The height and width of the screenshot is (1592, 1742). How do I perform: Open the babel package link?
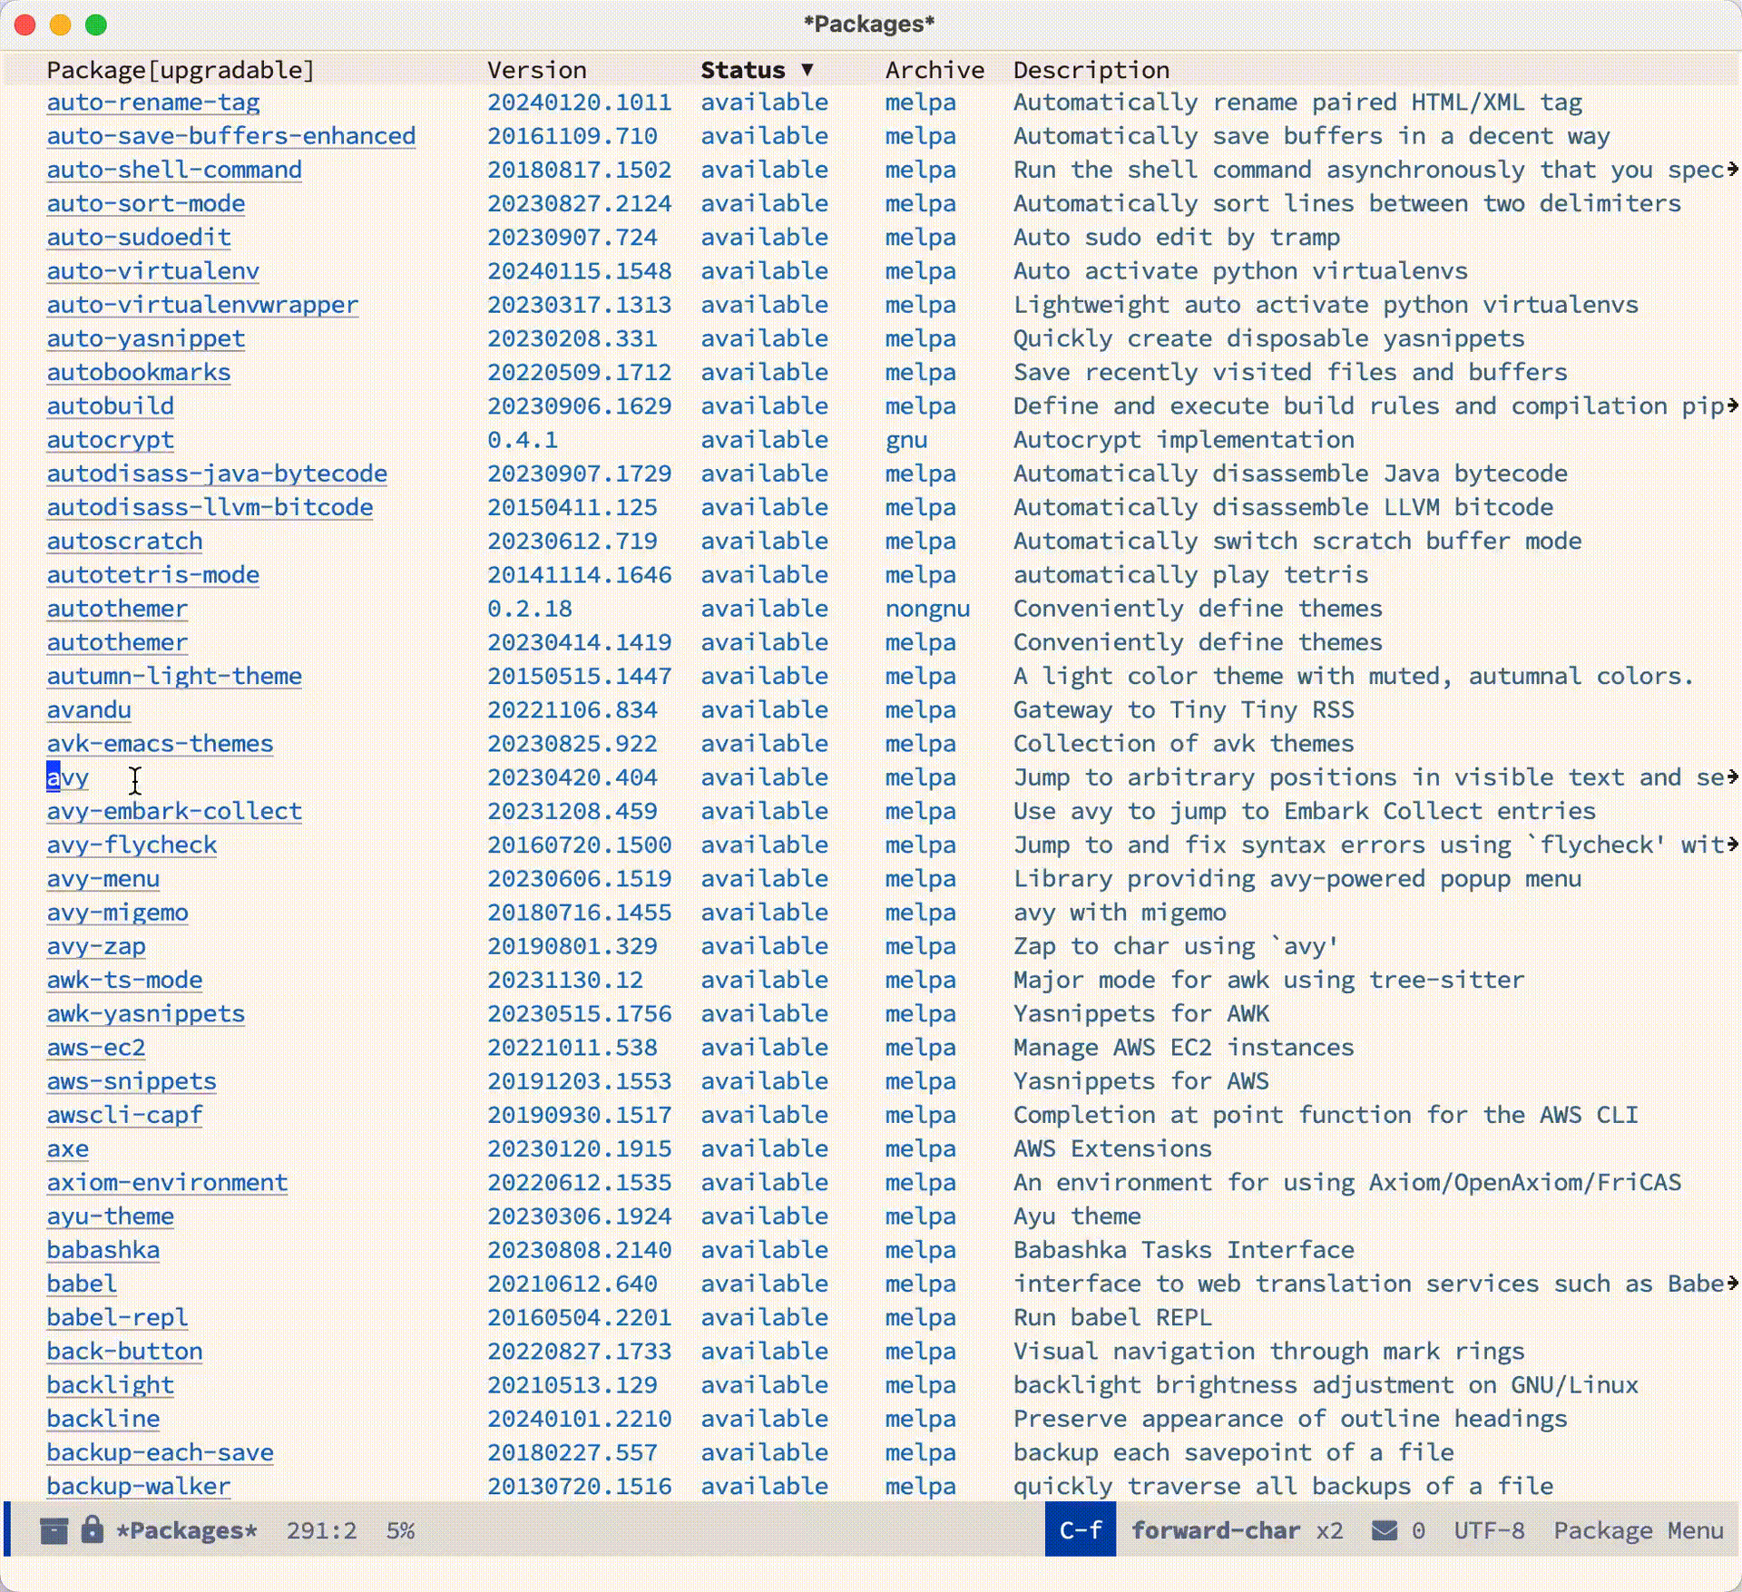pyautogui.click(x=82, y=1284)
